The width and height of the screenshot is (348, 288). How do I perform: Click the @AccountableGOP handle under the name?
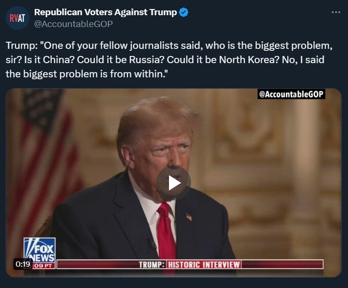coord(74,24)
